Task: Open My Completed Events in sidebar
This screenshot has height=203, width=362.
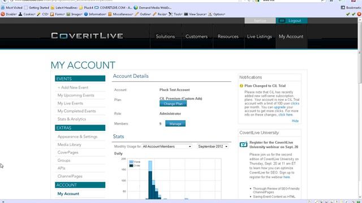Action: [x=76, y=111]
